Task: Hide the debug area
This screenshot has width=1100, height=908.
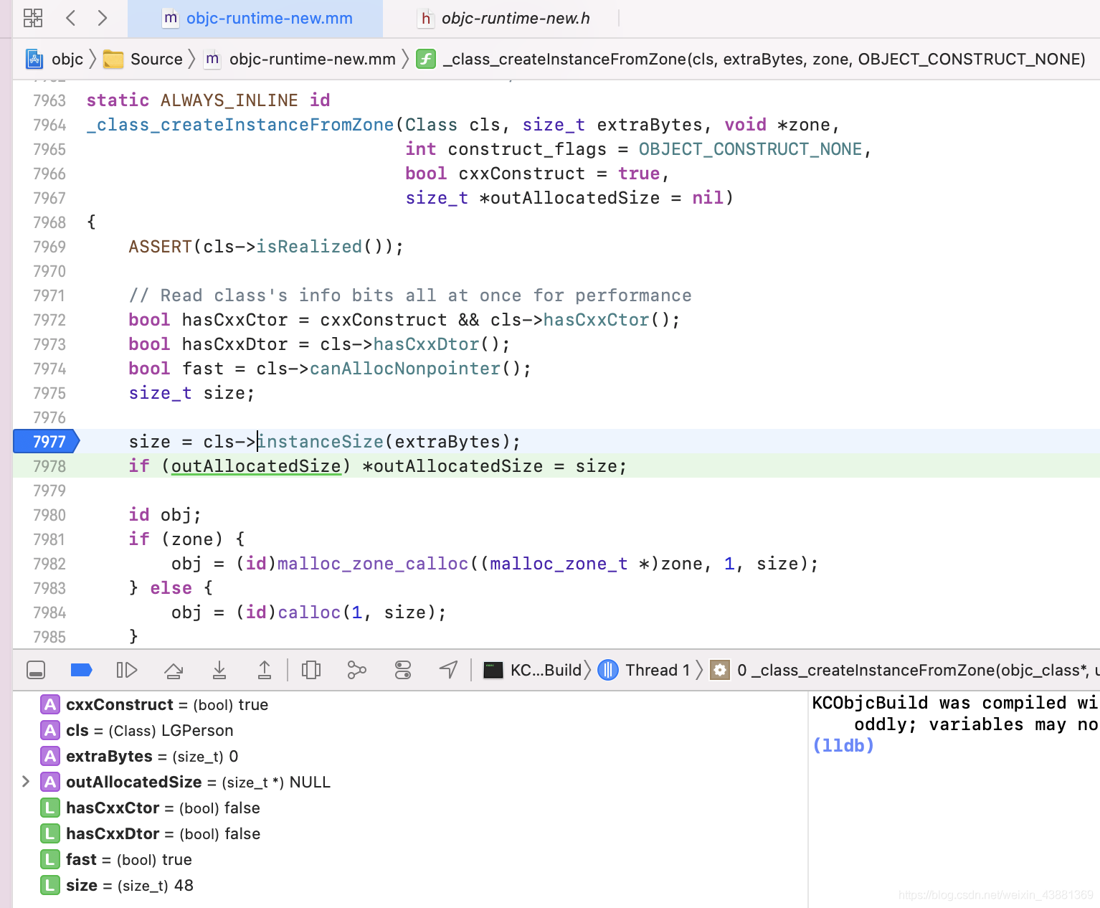Action: click(36, 670)
